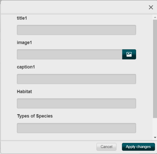Apply changes to the form

138,147
